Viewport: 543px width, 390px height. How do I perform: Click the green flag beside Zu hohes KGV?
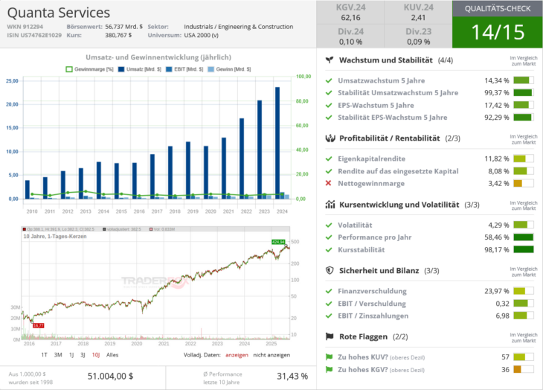click(329, 370)
